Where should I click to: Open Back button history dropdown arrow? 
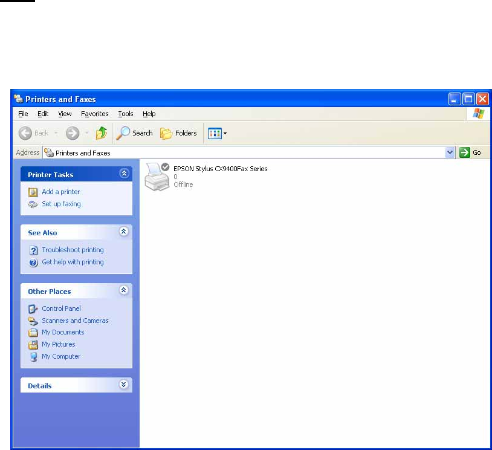[x=56, y=133]
